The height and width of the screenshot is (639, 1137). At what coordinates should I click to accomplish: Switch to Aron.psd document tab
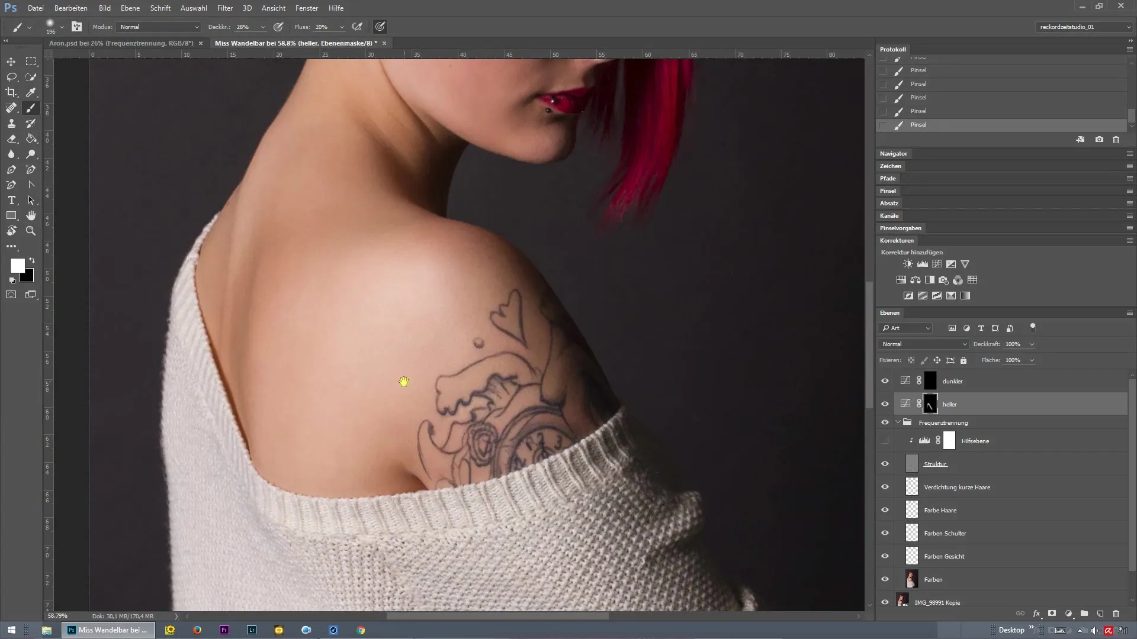[x=121, y=43]
